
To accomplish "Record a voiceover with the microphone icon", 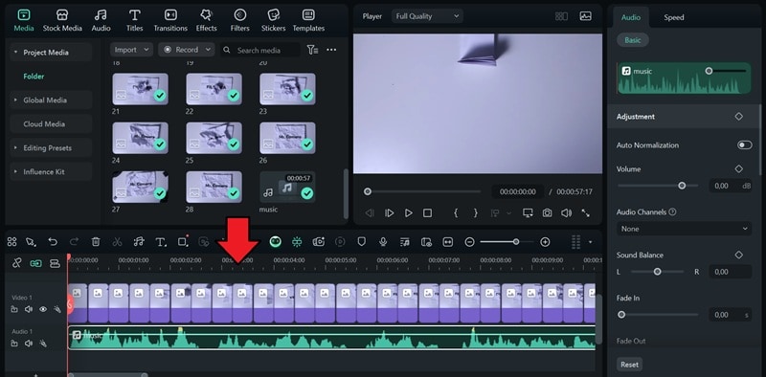I will tap(384, 242).
